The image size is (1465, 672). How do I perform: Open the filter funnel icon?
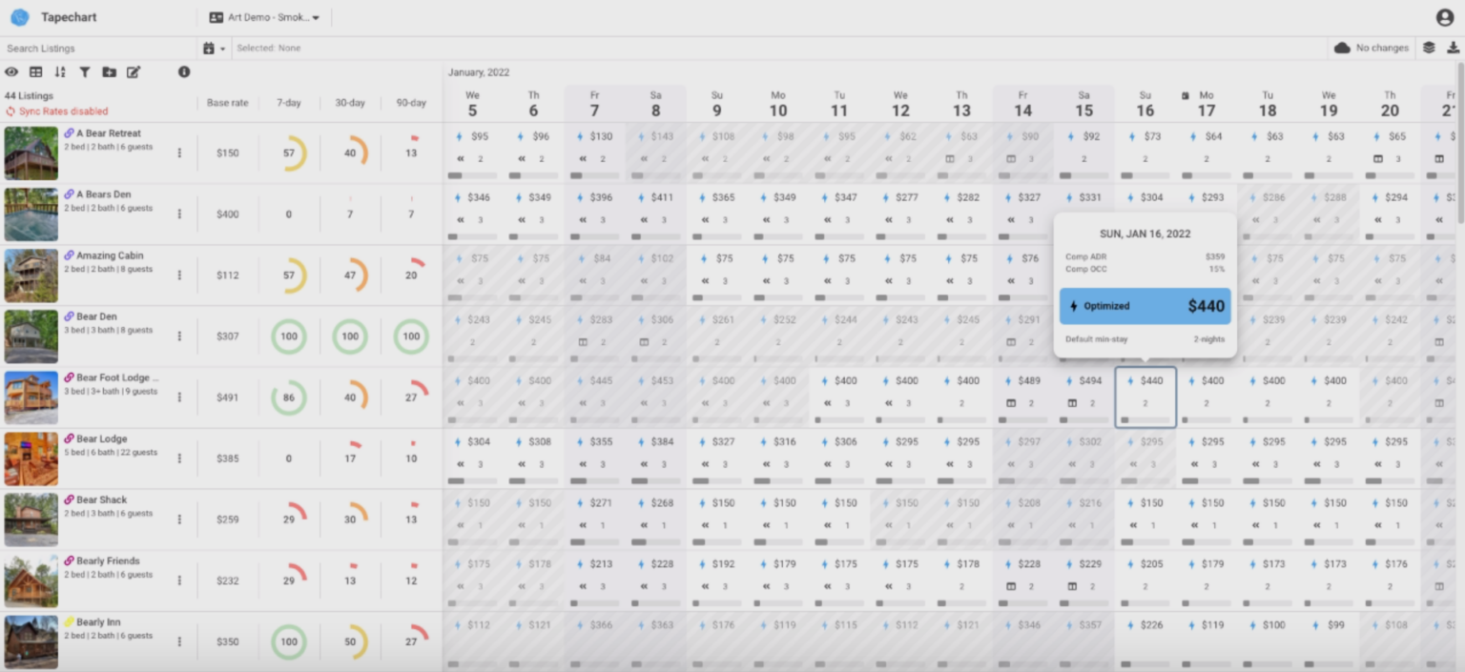84,71
